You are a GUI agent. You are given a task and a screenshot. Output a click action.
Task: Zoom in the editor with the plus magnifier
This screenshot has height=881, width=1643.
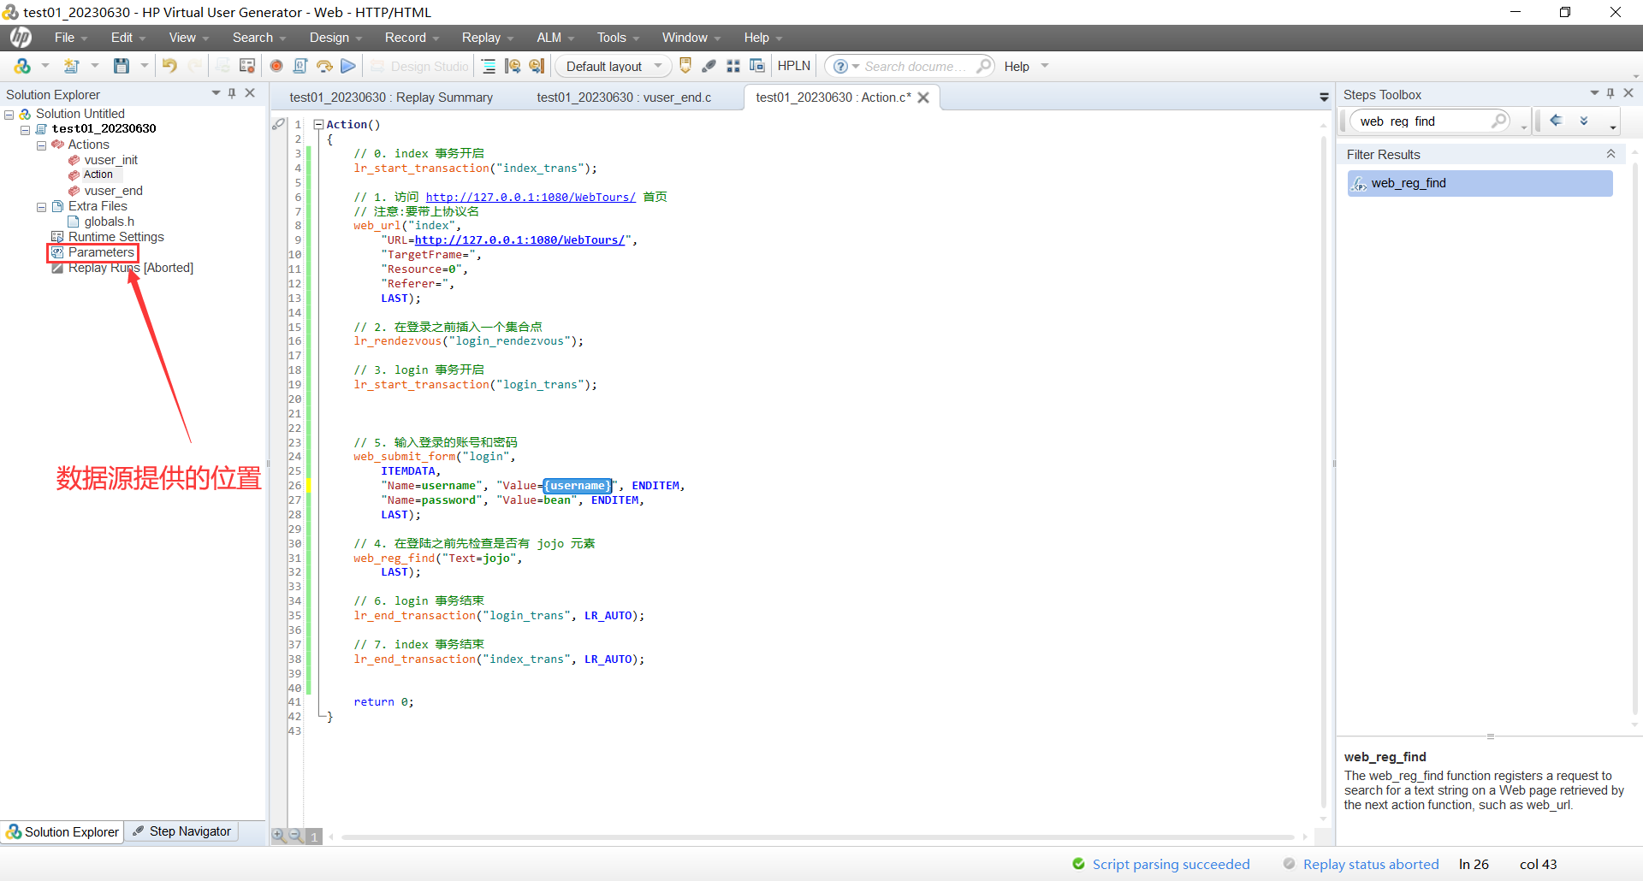278,836
